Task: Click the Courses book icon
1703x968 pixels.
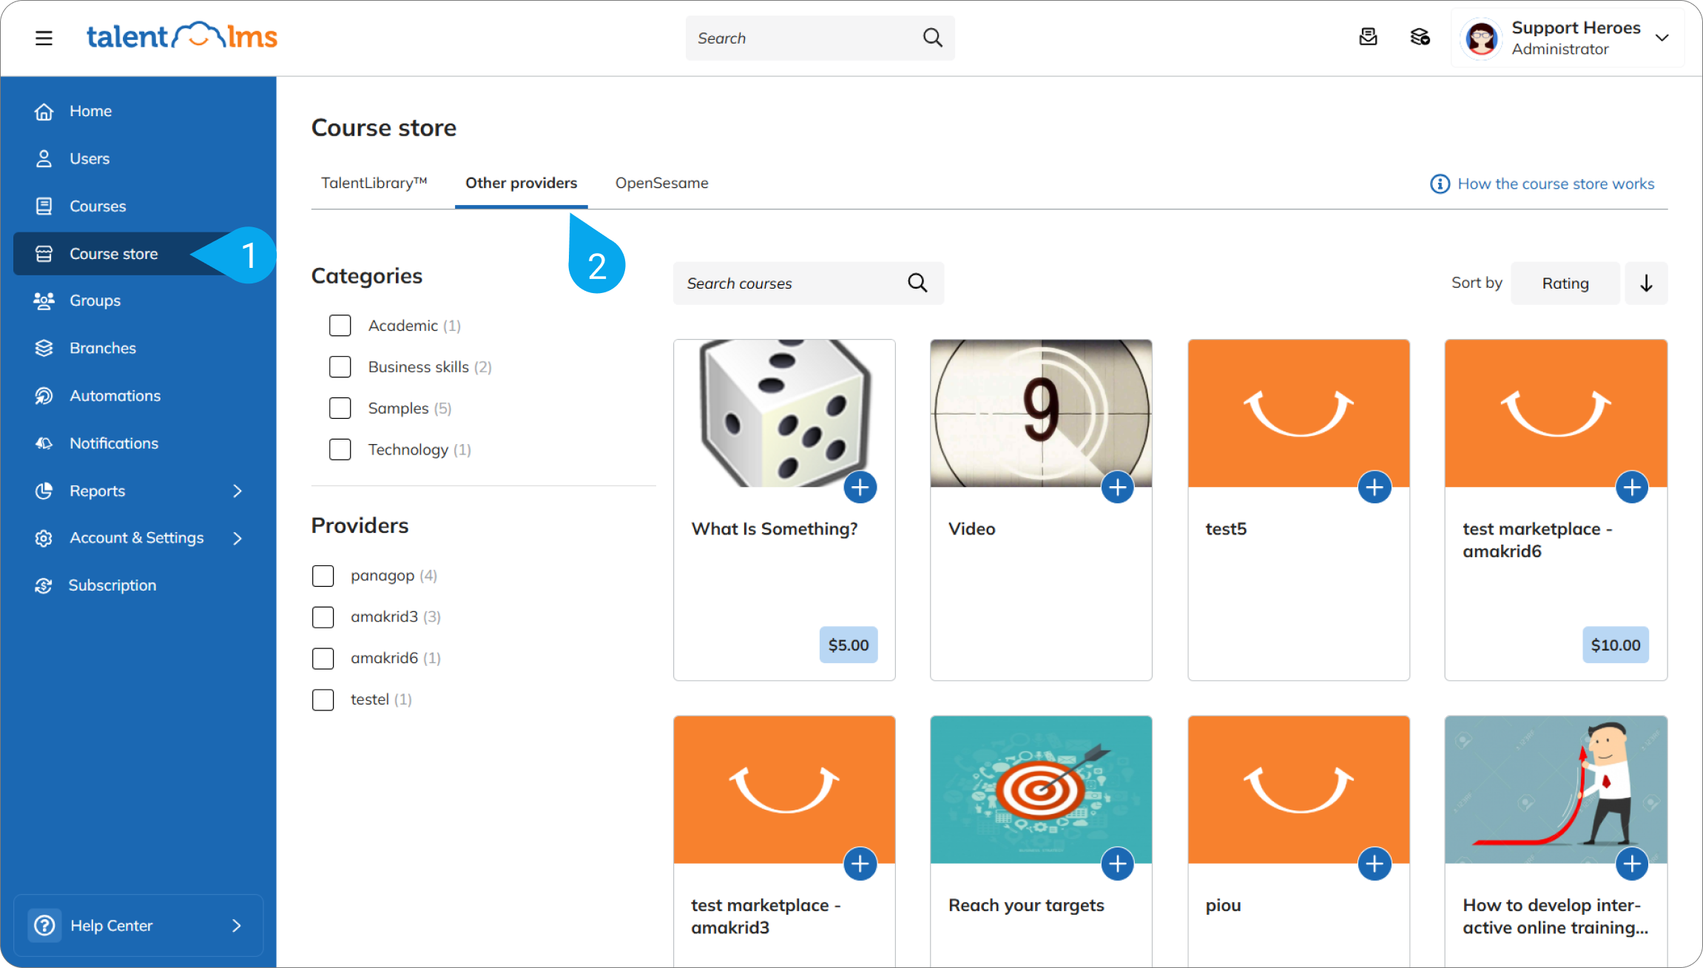Action: point(44,206)
